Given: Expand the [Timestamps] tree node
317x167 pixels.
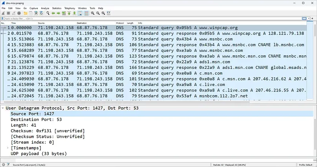Looking at the screenshot, I should [8, 148].
